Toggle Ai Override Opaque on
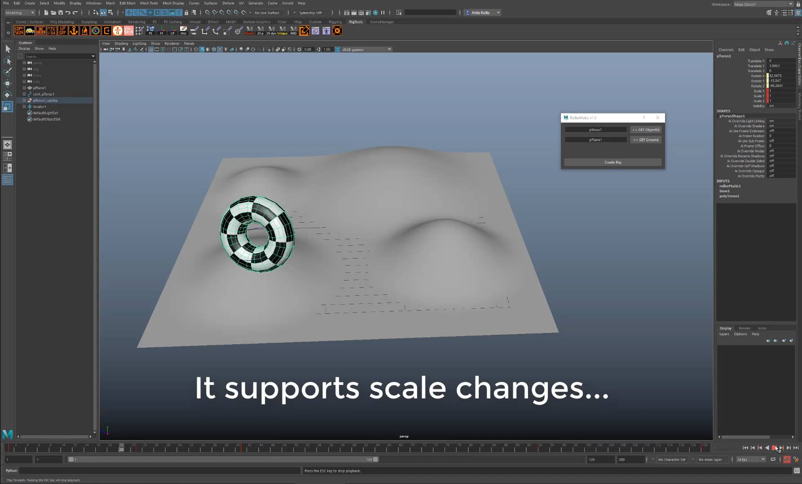This screenshot has height=484, width=802. tap(771, 171)
